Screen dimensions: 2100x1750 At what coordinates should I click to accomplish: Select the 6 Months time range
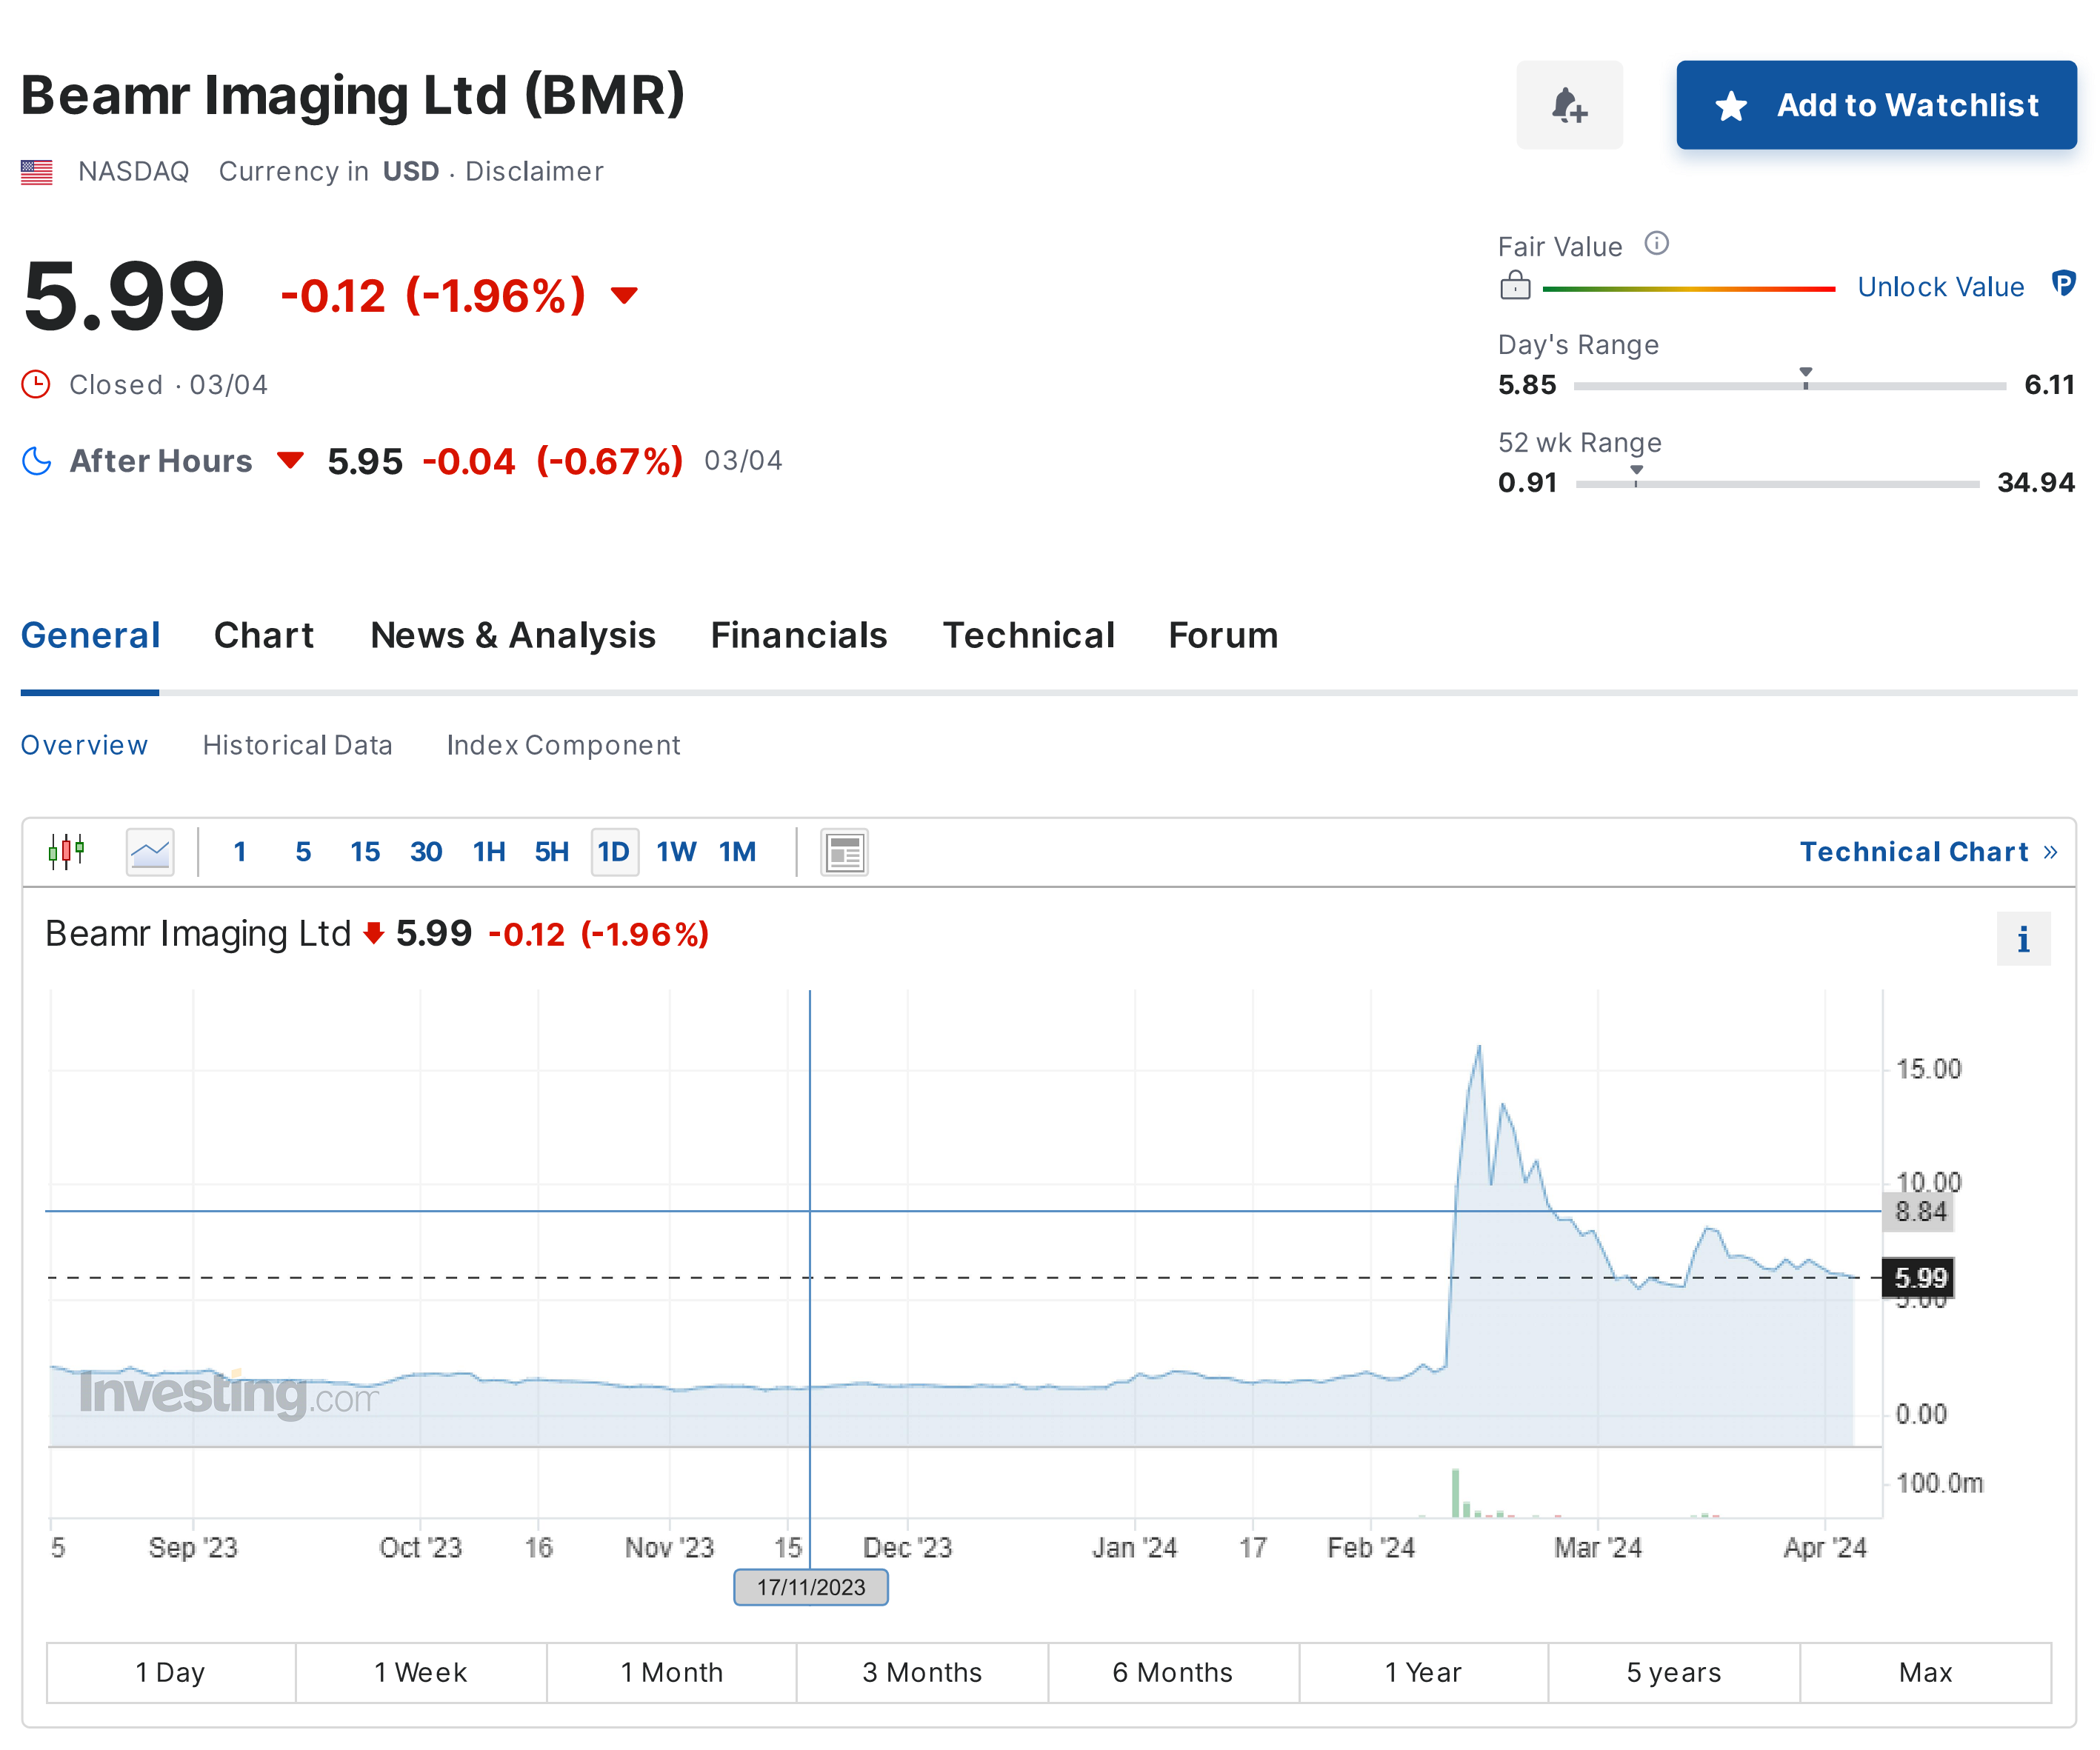point(1172,1672)
